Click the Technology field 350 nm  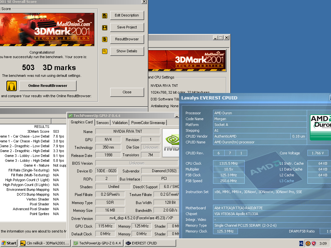pyautogui.click(x=108, y=147)
